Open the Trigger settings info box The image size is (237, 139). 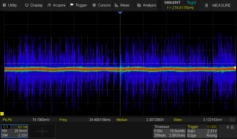(x=203, y=131)
